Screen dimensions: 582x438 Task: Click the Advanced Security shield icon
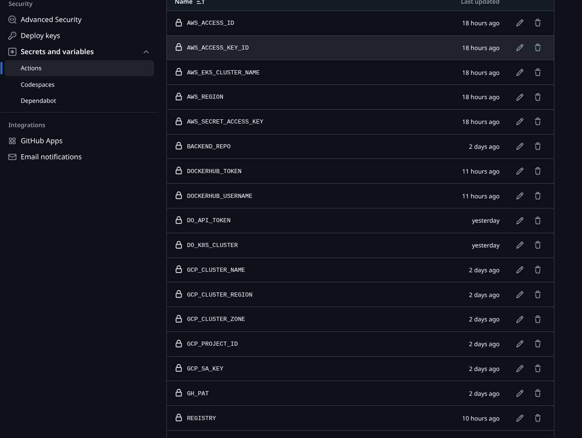12,19
